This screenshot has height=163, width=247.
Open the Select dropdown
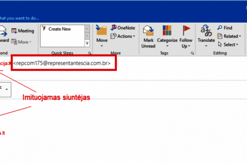click(228, 44)
